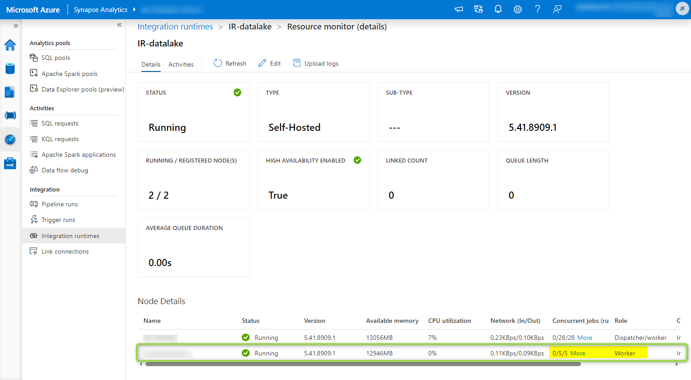The width and height of the screenshot is (691, 380).
Task: Collapse the monitor side panel
Action: coord(119,25)
